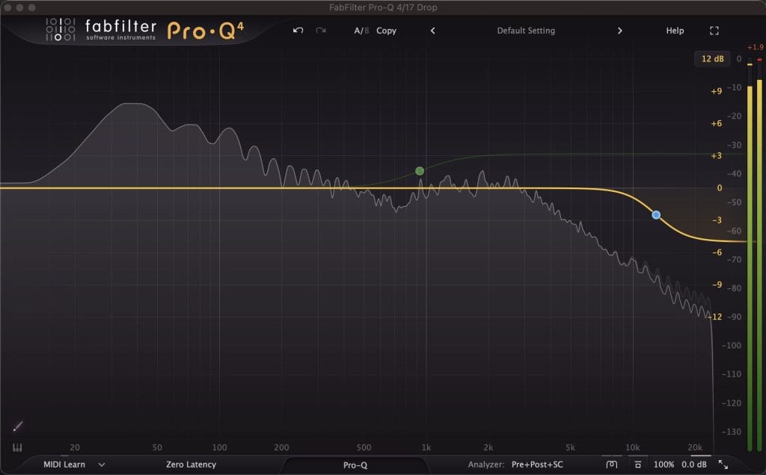Image resolution: width=766 pixels, height=475 pixels.
Task: Open the Default Setting preset menu
Action: tap(526, 31)
